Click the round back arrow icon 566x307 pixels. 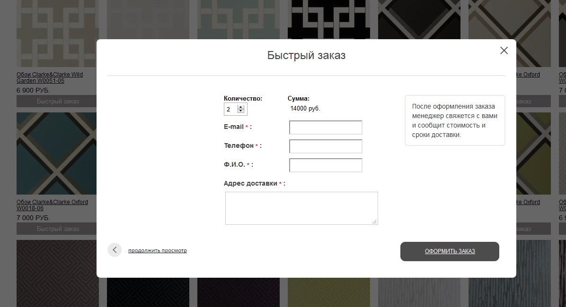coord(115,250)
